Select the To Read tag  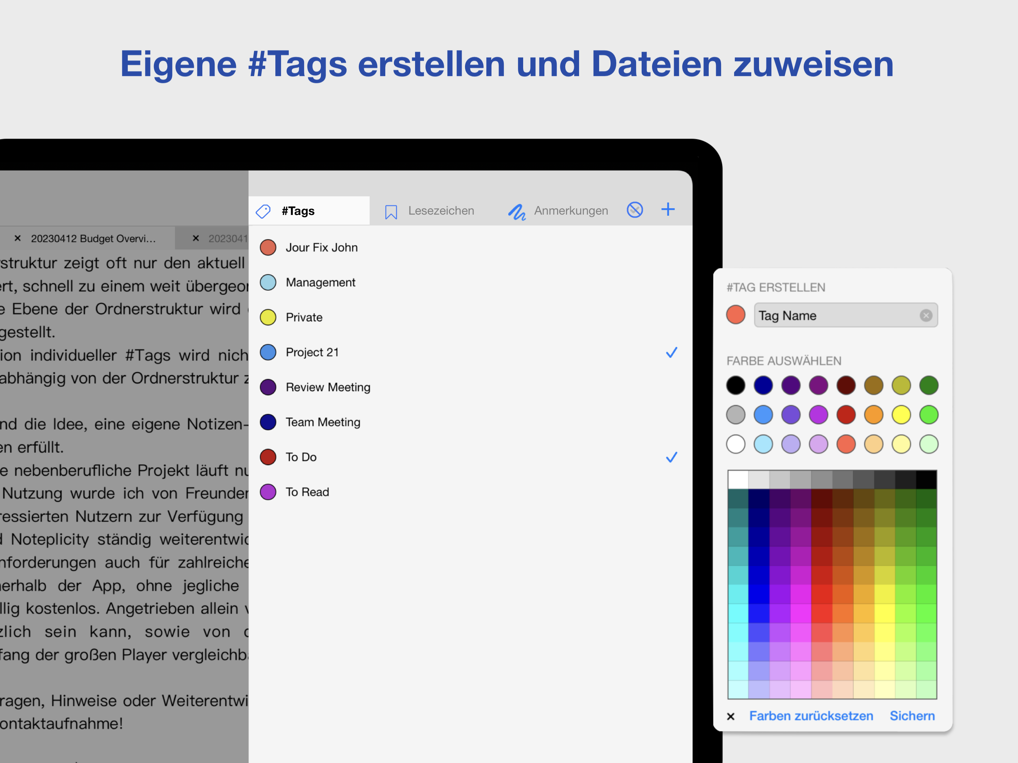470,492
